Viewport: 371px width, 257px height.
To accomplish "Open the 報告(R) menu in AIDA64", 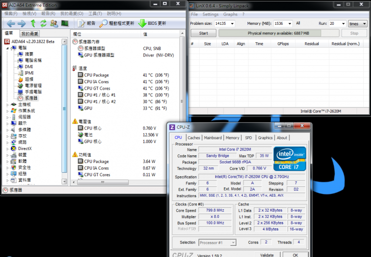I will point(48,14).
